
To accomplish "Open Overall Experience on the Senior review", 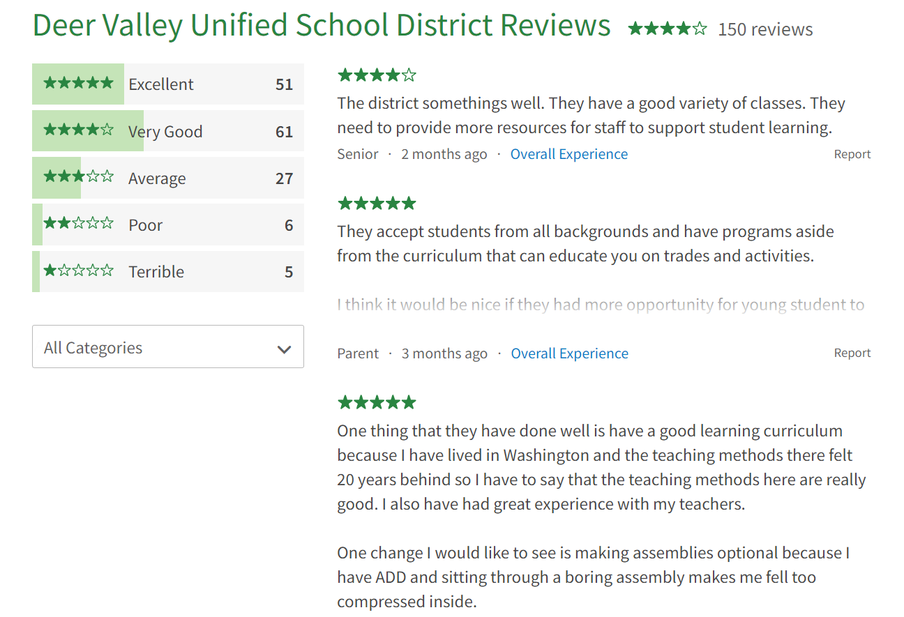I will (x=568, y=153).
